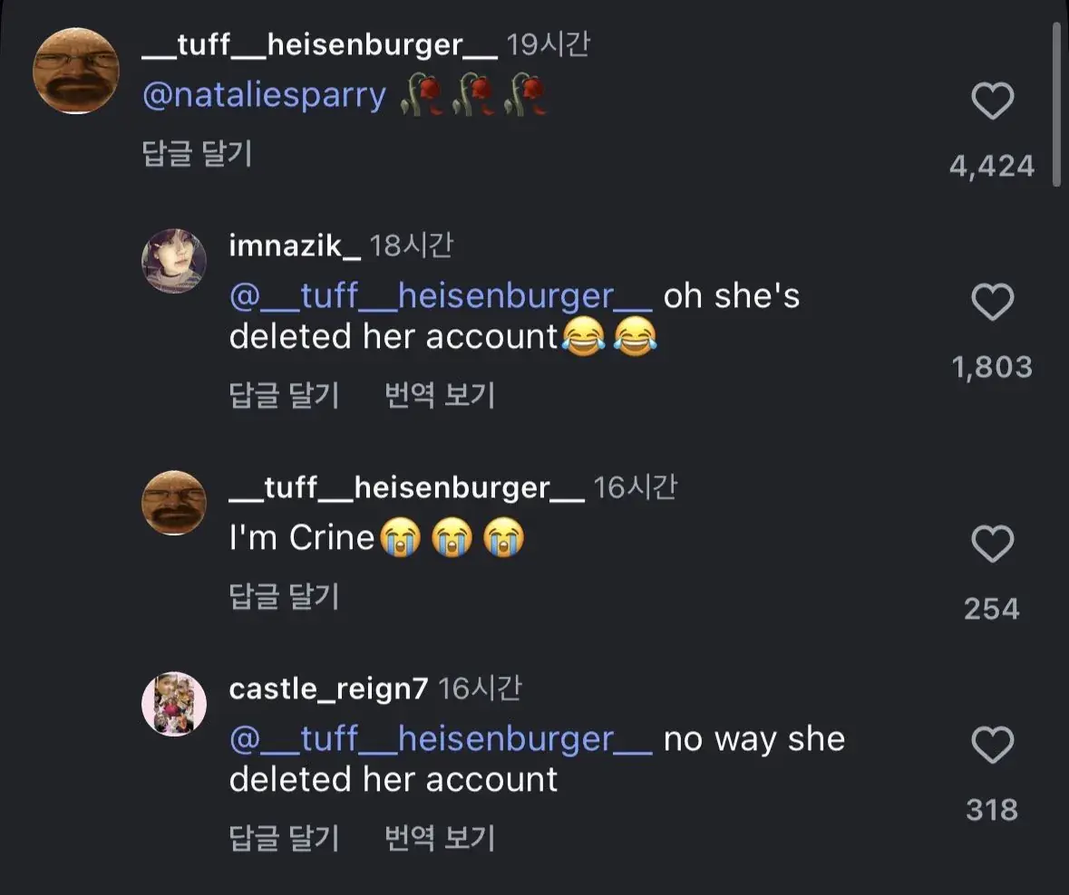Open __tuff__heisenburger__ avatar on top comment
The height and width of the screenshot is (895, 1069).
76,70
